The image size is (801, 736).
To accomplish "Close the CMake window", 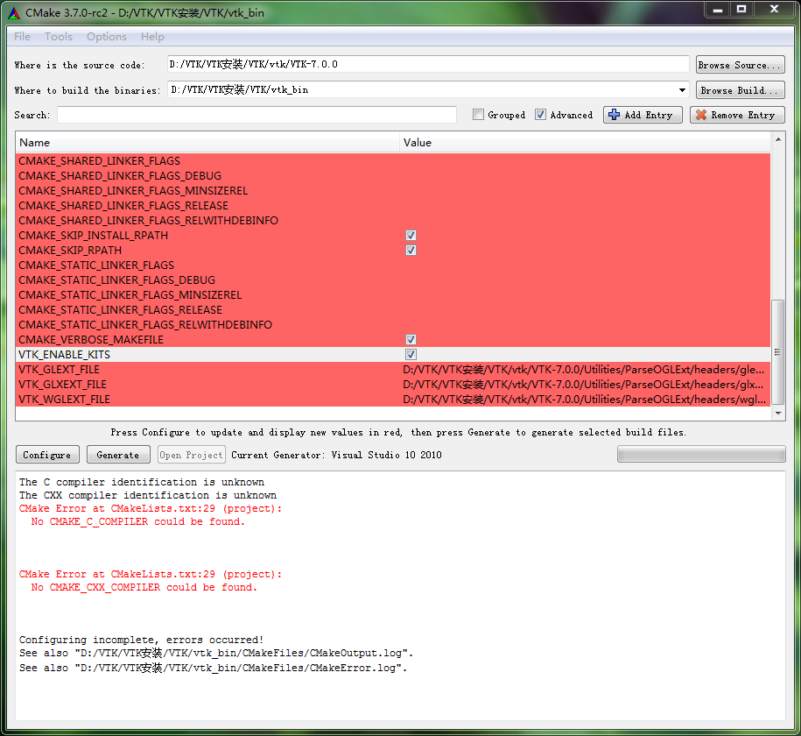I will (774, 10).
